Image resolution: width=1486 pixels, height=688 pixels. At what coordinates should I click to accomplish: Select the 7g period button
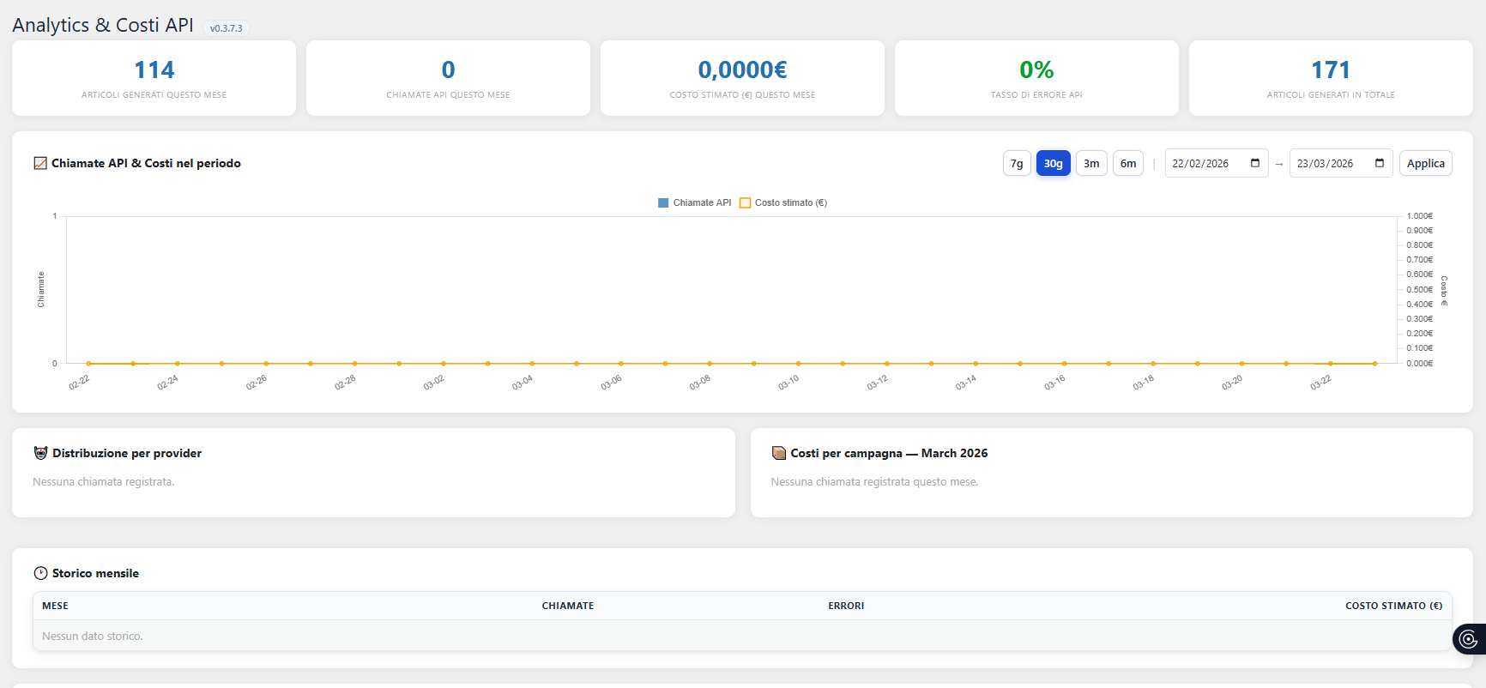(x=1017, y=163)
